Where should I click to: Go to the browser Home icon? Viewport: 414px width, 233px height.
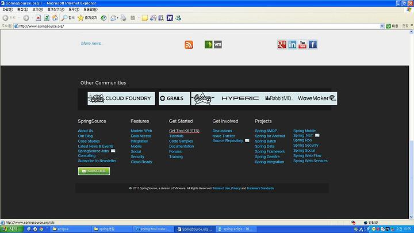tap(55, 18)
